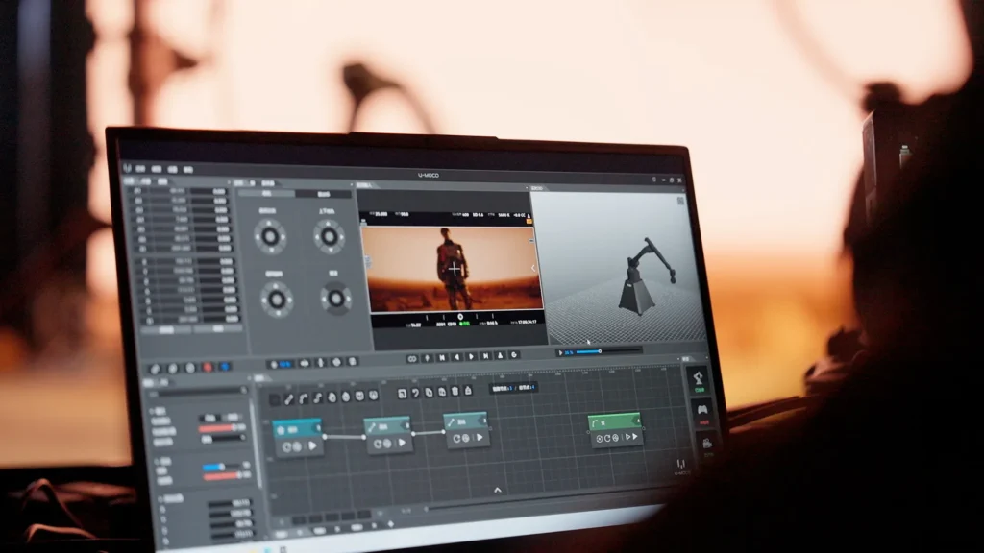Click the refresh icon on the second teal node
Image resolution: width=984 pixels, height=553 pixels.
tap(378, 444)
